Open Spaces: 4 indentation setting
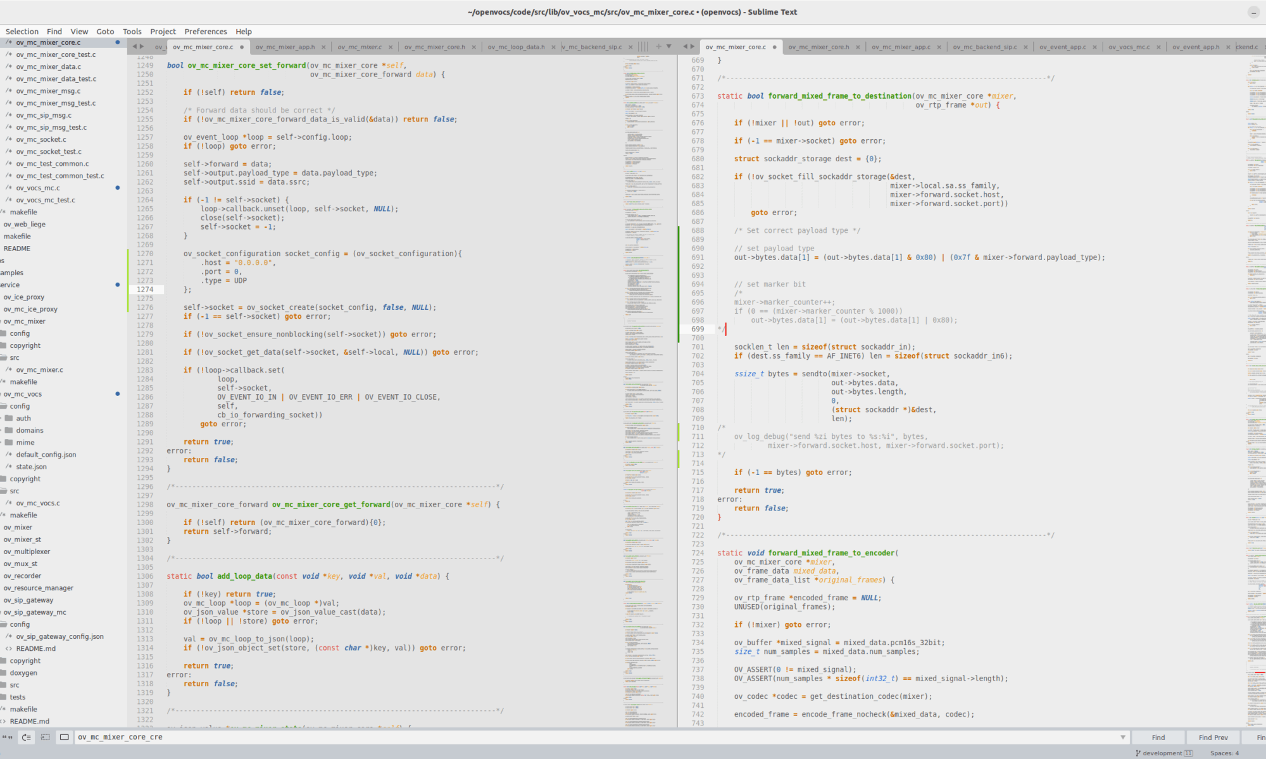 [x=1224, y=753]
